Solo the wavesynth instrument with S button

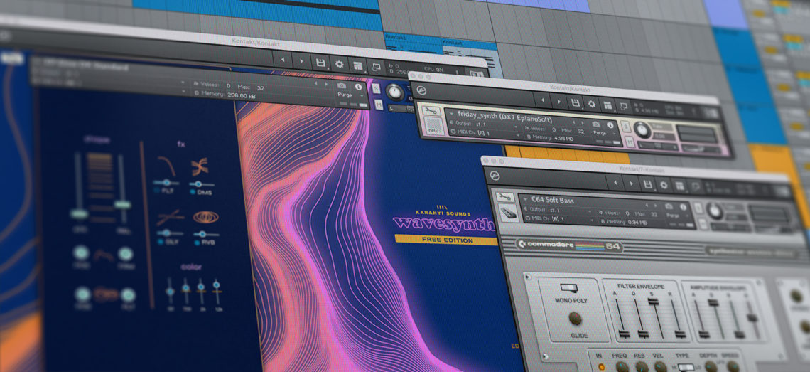[376, 88]
